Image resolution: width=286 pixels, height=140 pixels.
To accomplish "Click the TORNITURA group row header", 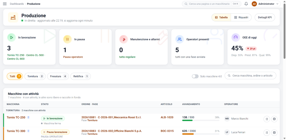I will (x=141, y=110).
